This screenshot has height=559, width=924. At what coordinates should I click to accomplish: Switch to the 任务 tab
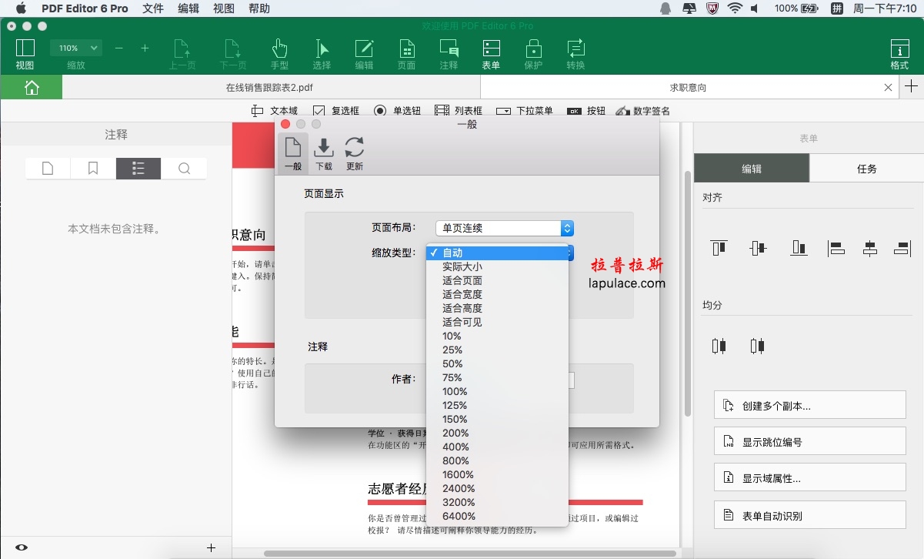(x=866, y=169)
